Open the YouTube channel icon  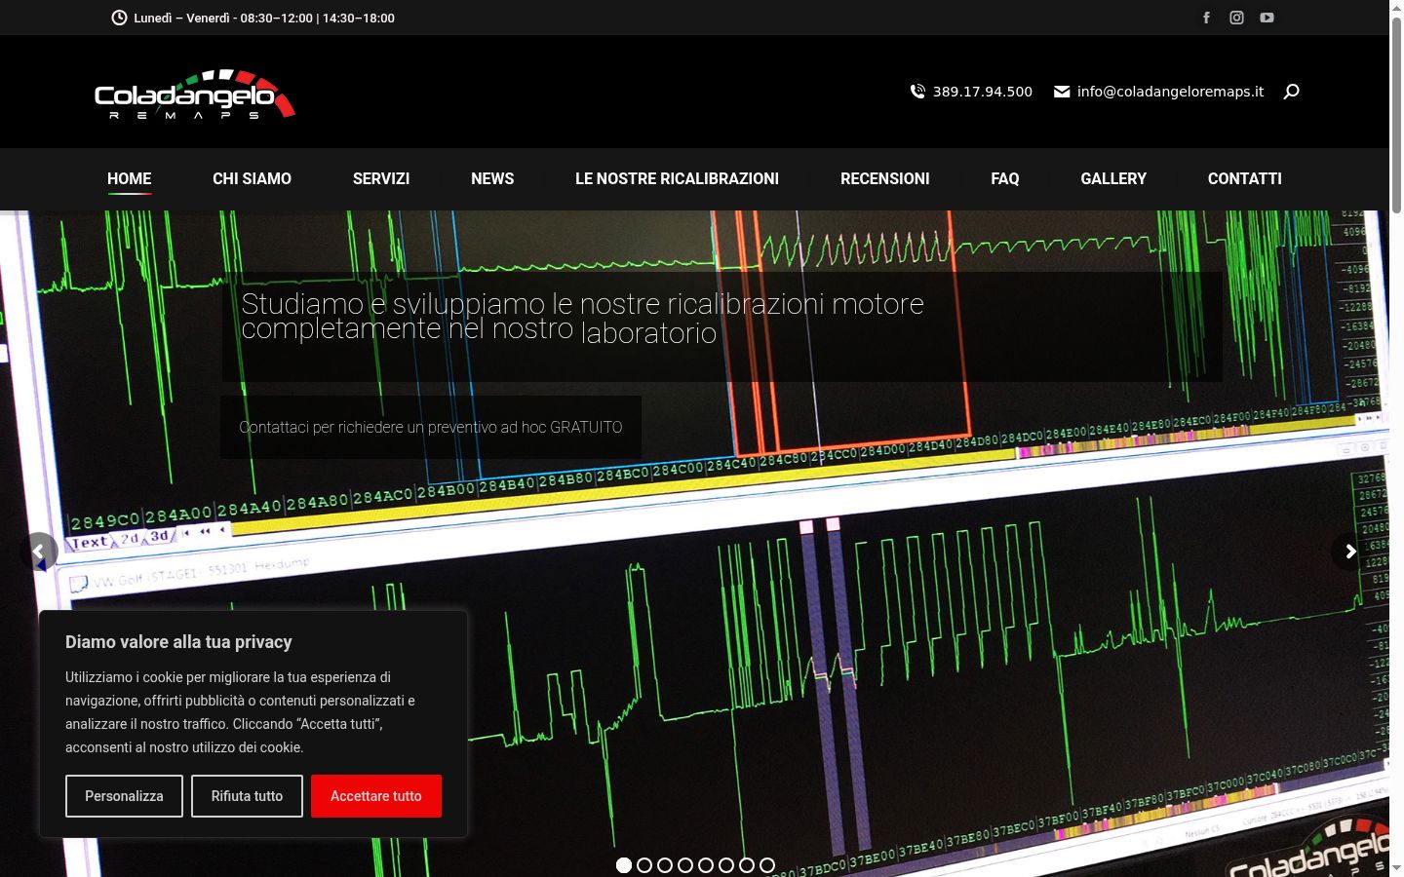click(x=1267, y=18)
